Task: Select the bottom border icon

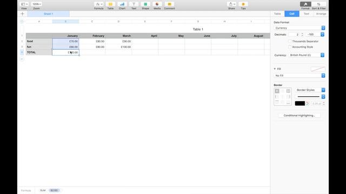Action: click(x=288, y=102)
